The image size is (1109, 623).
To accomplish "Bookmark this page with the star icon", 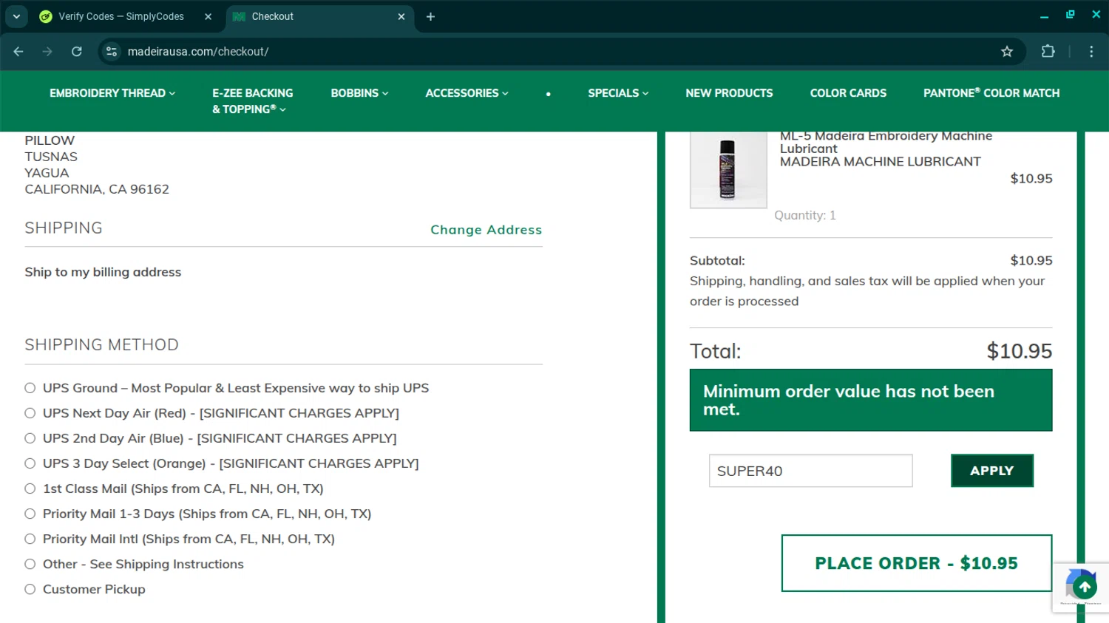I will [x=1007, y=51].
